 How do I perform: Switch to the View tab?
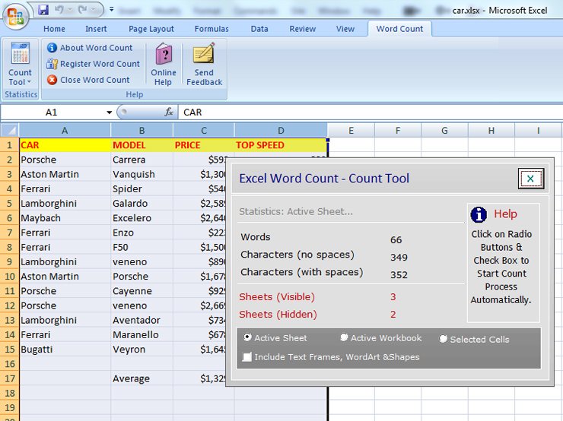coord(345,29)
